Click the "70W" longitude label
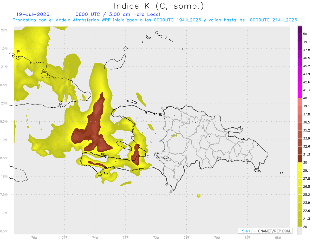 (217, 238)
